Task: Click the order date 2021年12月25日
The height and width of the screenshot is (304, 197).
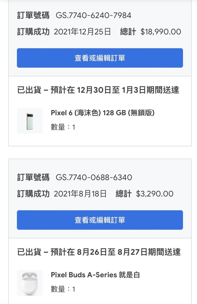Action: (x=82, y=32)
